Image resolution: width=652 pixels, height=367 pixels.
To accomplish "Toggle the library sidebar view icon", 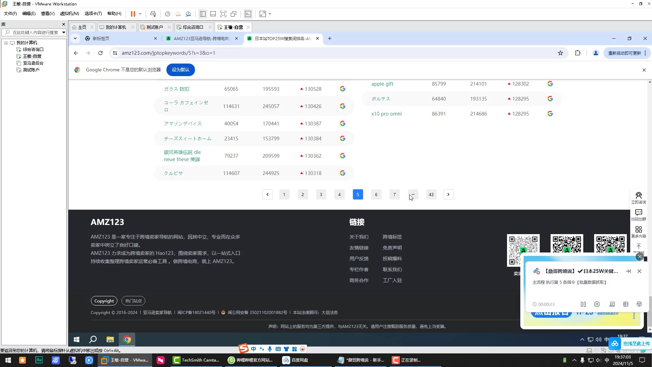I will coord(203,14).
